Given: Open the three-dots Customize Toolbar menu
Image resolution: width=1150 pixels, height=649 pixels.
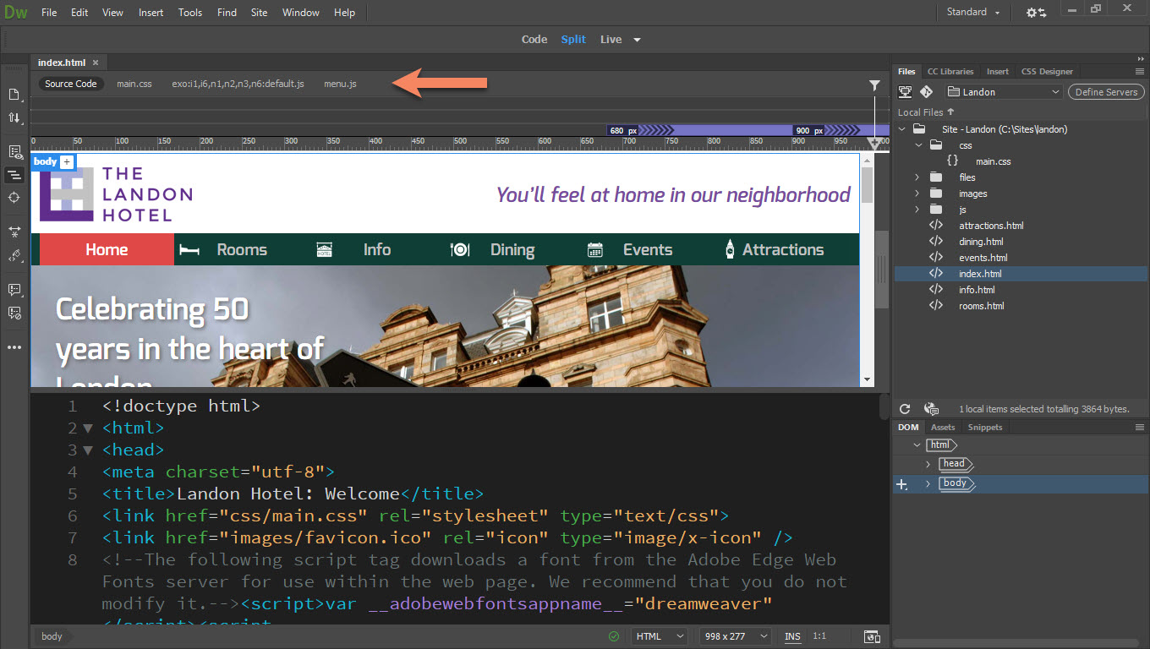Looking at the screenshot, I should (x=14, y=347).
